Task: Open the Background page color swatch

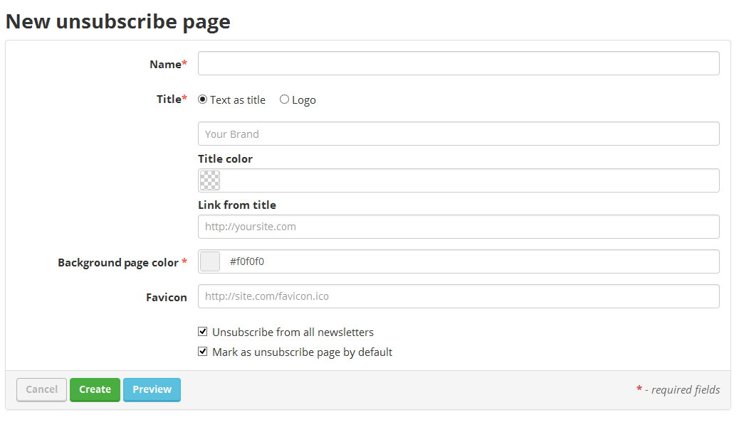Action: point(210,261)
